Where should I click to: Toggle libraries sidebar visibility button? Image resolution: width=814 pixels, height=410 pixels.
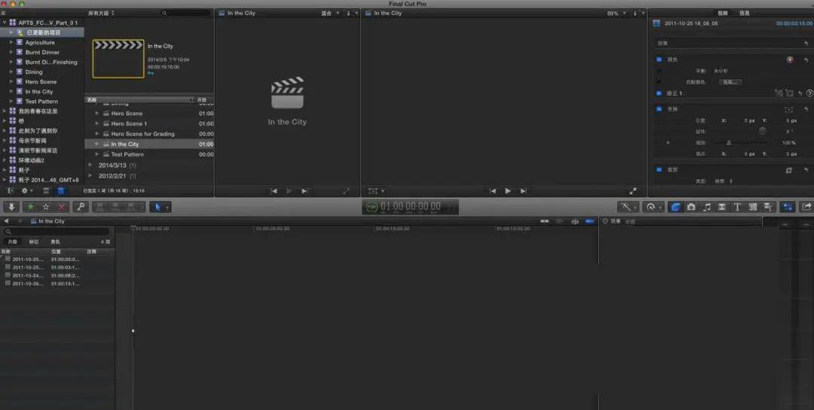pos(11,191)
